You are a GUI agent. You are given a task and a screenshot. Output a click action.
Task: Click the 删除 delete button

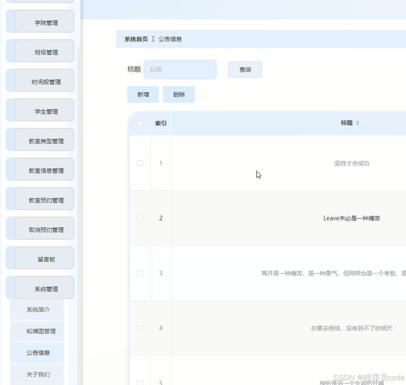click(179, 94)
